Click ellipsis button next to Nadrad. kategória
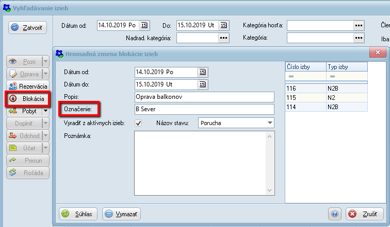The height and width of the screenshot is (227, 390). 223,37
